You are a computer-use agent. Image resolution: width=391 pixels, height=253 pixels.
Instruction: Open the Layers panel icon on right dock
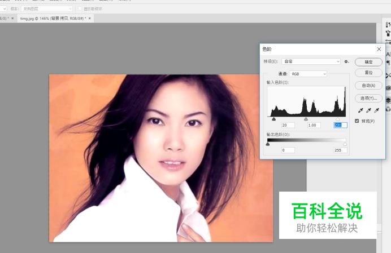[x=388, y=100]
